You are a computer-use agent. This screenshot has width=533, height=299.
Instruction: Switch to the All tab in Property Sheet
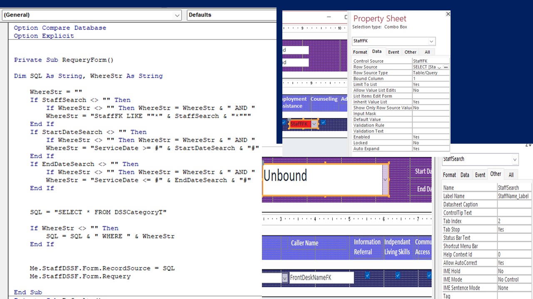[x=427, y=52]
